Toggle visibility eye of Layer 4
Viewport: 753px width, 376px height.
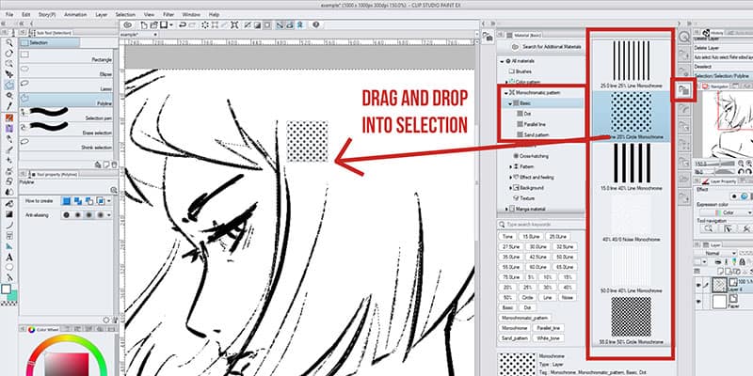pos(698,286)
